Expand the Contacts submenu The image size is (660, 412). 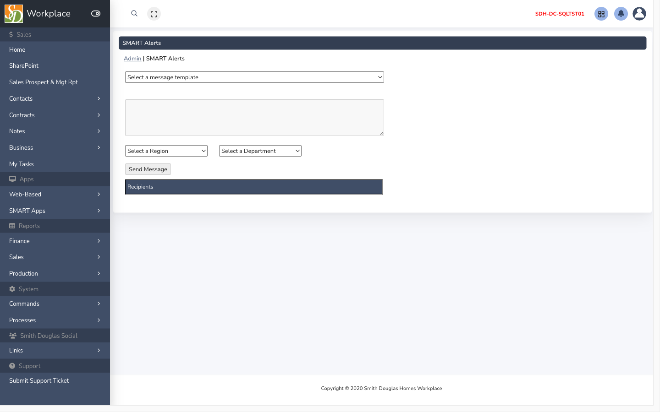(55, 98)
